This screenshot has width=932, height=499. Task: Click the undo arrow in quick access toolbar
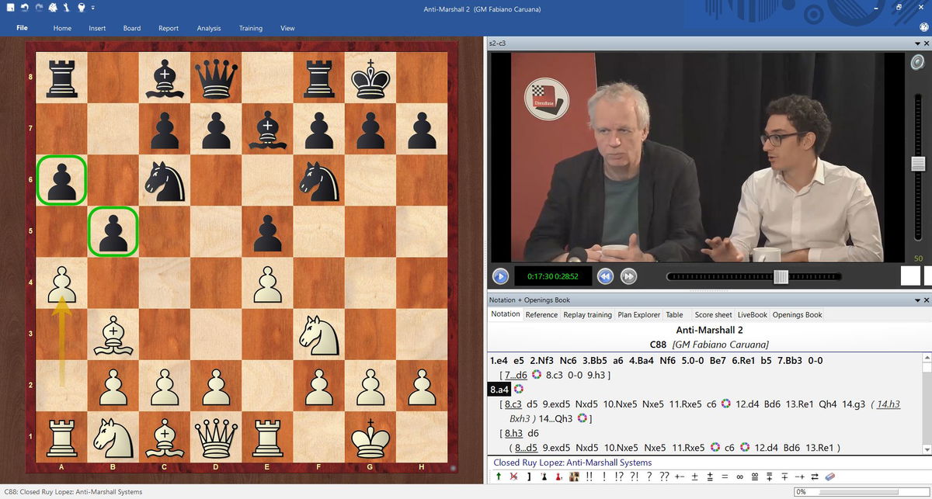click(26, 8)
